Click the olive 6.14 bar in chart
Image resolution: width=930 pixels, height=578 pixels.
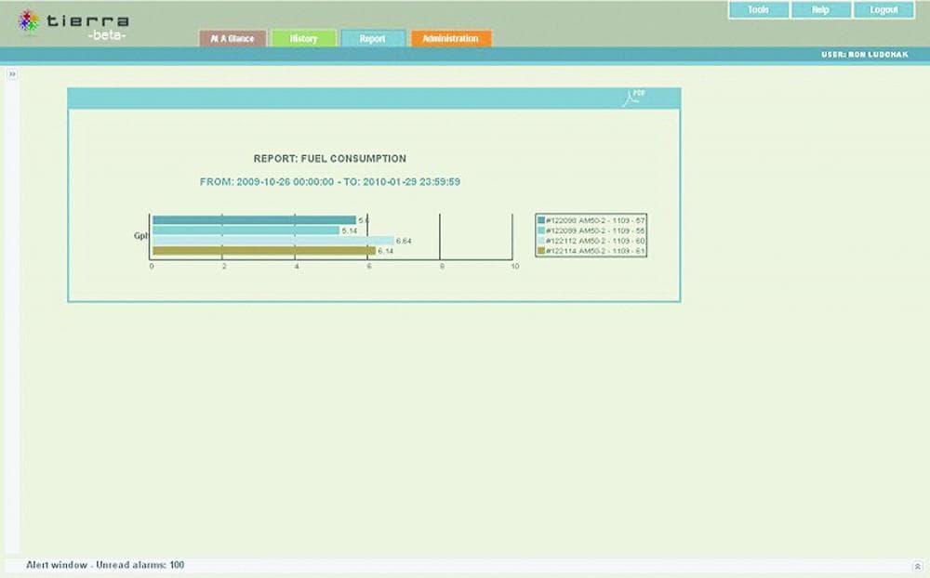(x=263, y=251)
